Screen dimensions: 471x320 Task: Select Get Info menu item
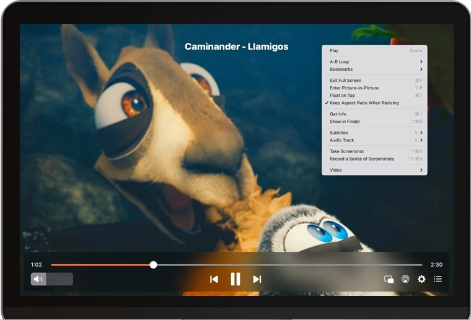click(x=374, y=114)
